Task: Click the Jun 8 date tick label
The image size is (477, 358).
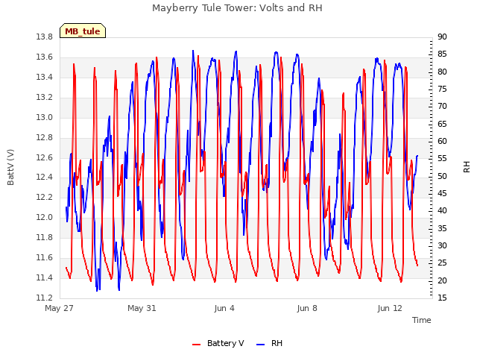Action: (307, 308)
